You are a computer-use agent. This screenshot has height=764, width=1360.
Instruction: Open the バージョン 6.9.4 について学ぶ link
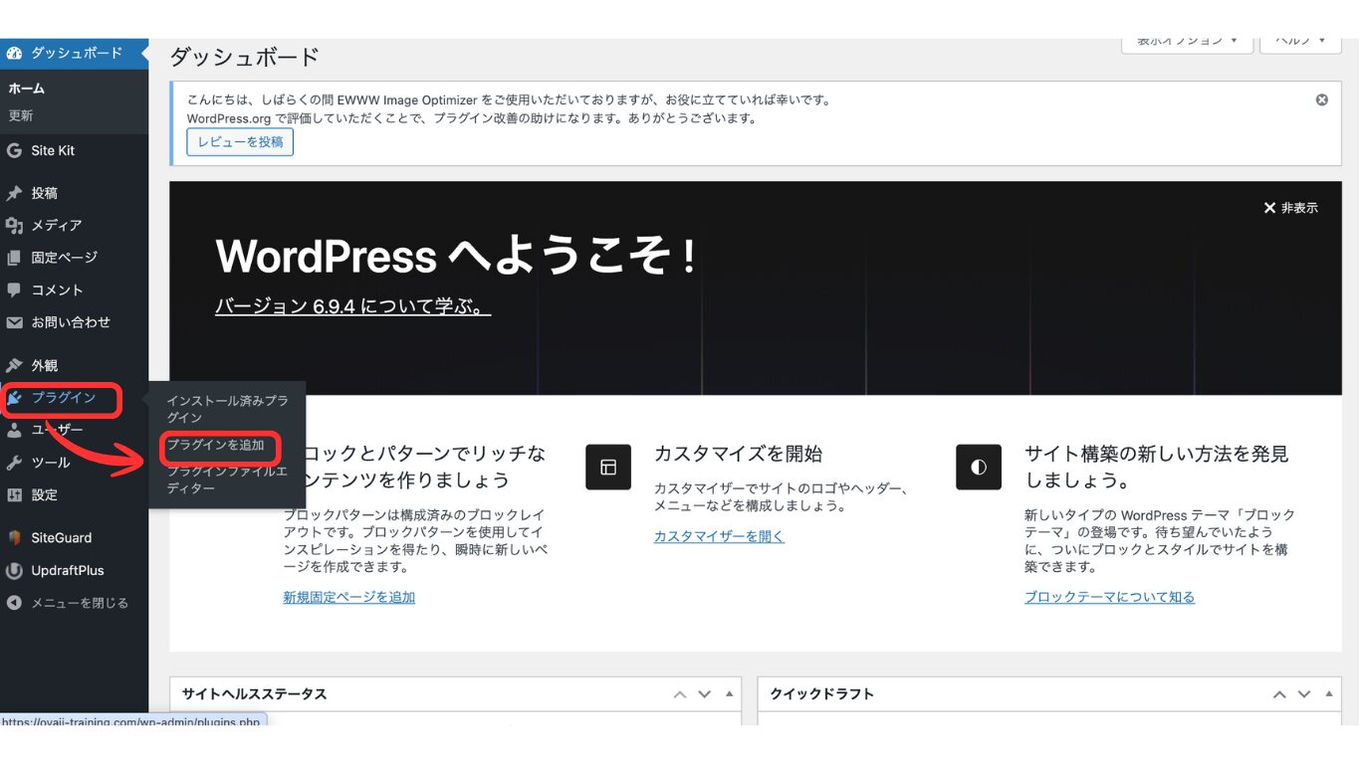(353, 306)
